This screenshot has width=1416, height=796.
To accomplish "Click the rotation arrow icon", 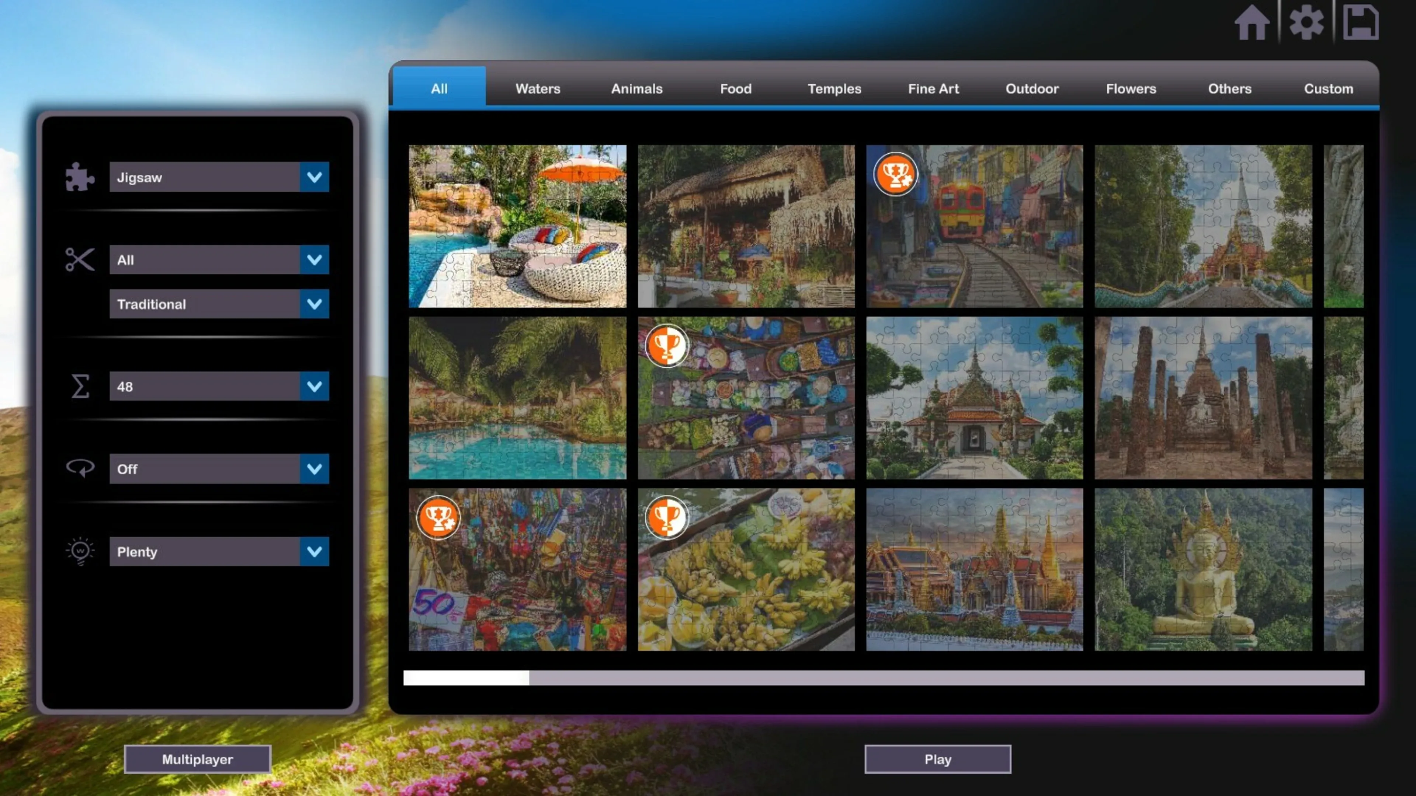I will pos(80,469).
